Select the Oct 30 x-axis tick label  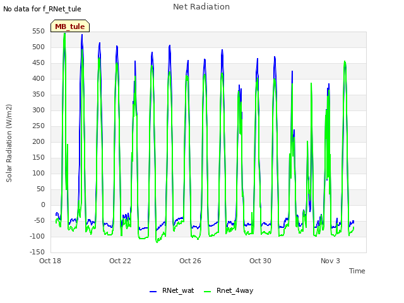pyautogui.click(x=260, y=261)
